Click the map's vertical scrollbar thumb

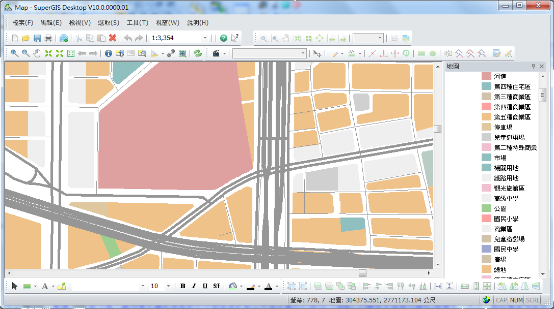point(438,129)
